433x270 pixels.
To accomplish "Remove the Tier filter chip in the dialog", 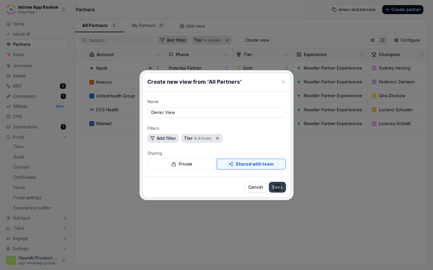I will pos(217,138).
